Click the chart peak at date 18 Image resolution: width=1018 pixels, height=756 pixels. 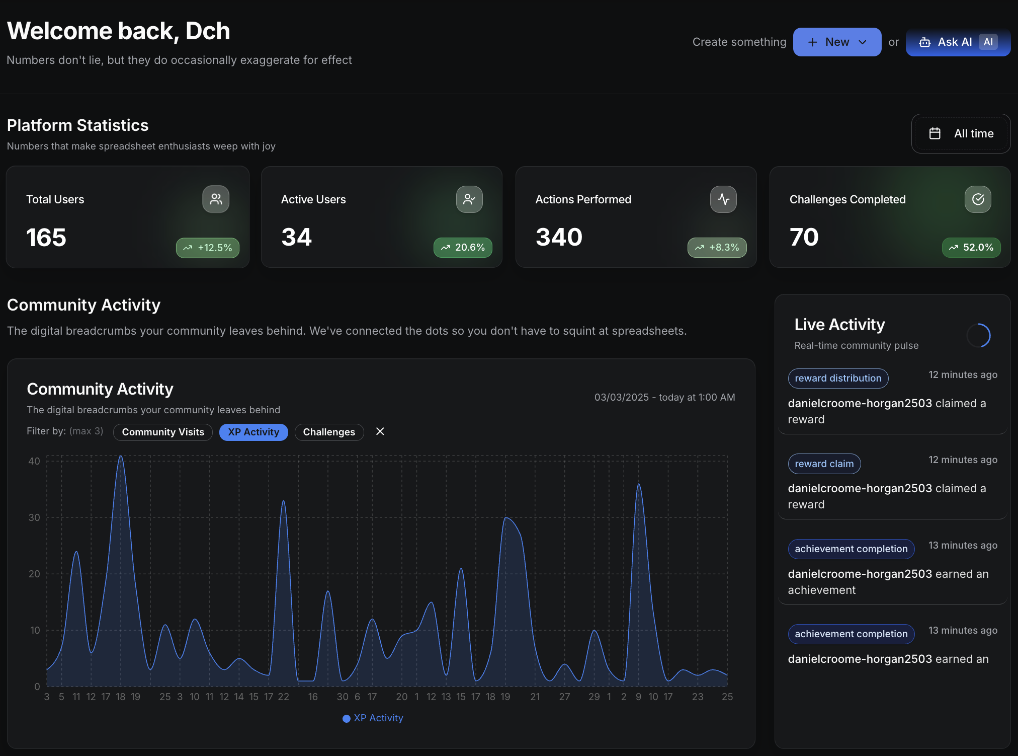121,457
